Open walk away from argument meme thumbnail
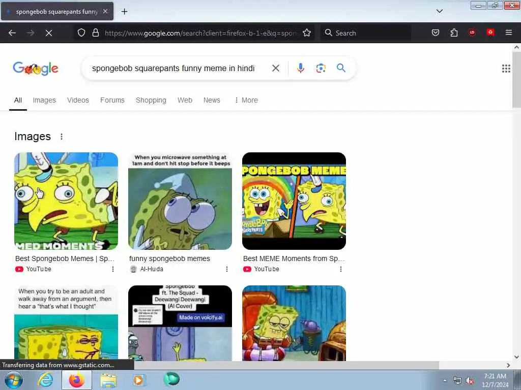Image resolution: width=521 pixels, height=390 pixels. tap(66, 323)
